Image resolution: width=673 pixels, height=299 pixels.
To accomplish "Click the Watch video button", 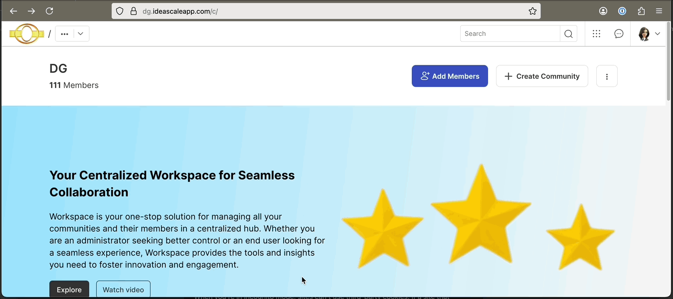I will click(123, 290).
